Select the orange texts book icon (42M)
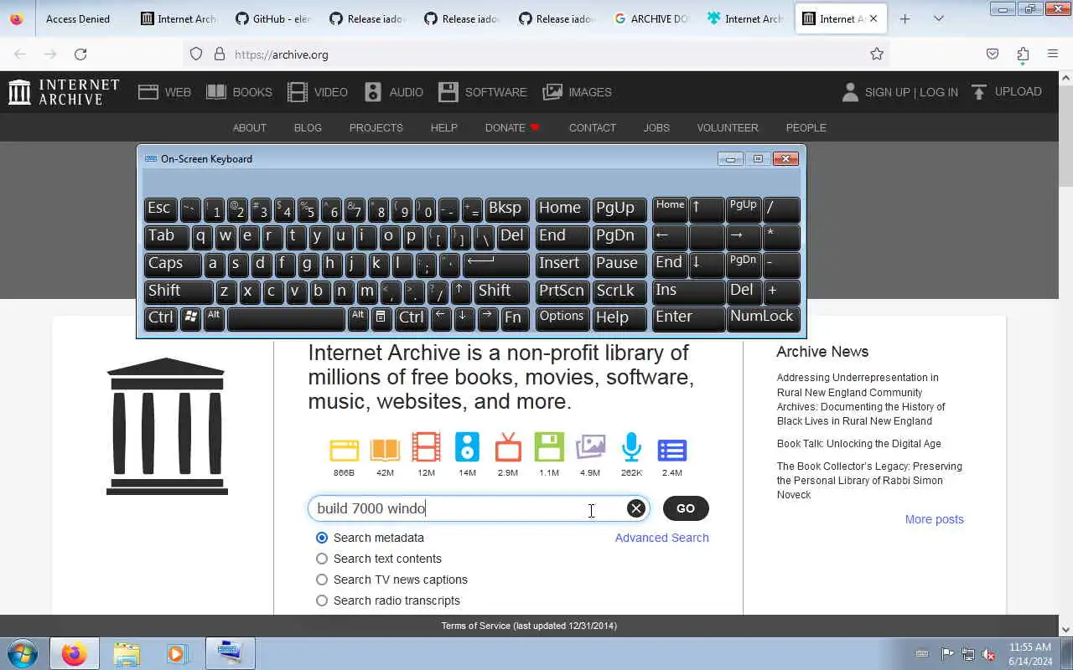 click(385, 450)
